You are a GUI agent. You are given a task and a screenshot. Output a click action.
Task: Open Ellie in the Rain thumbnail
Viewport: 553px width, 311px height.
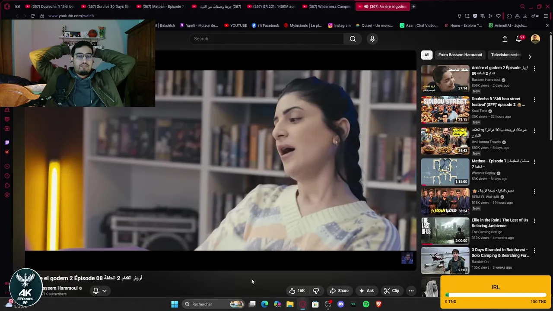(445, 231)
